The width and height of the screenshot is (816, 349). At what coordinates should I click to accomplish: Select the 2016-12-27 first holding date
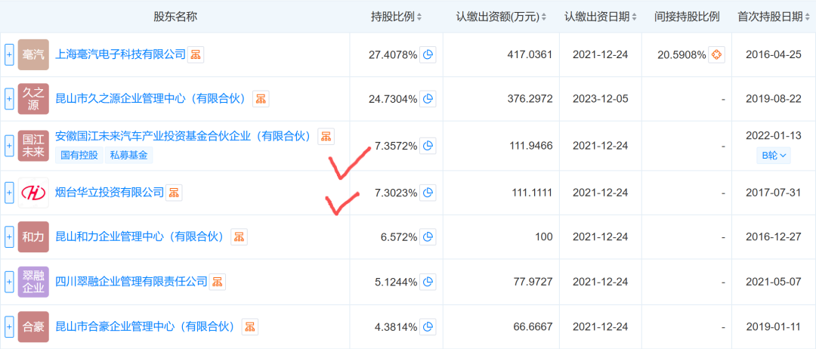[774, 237]
